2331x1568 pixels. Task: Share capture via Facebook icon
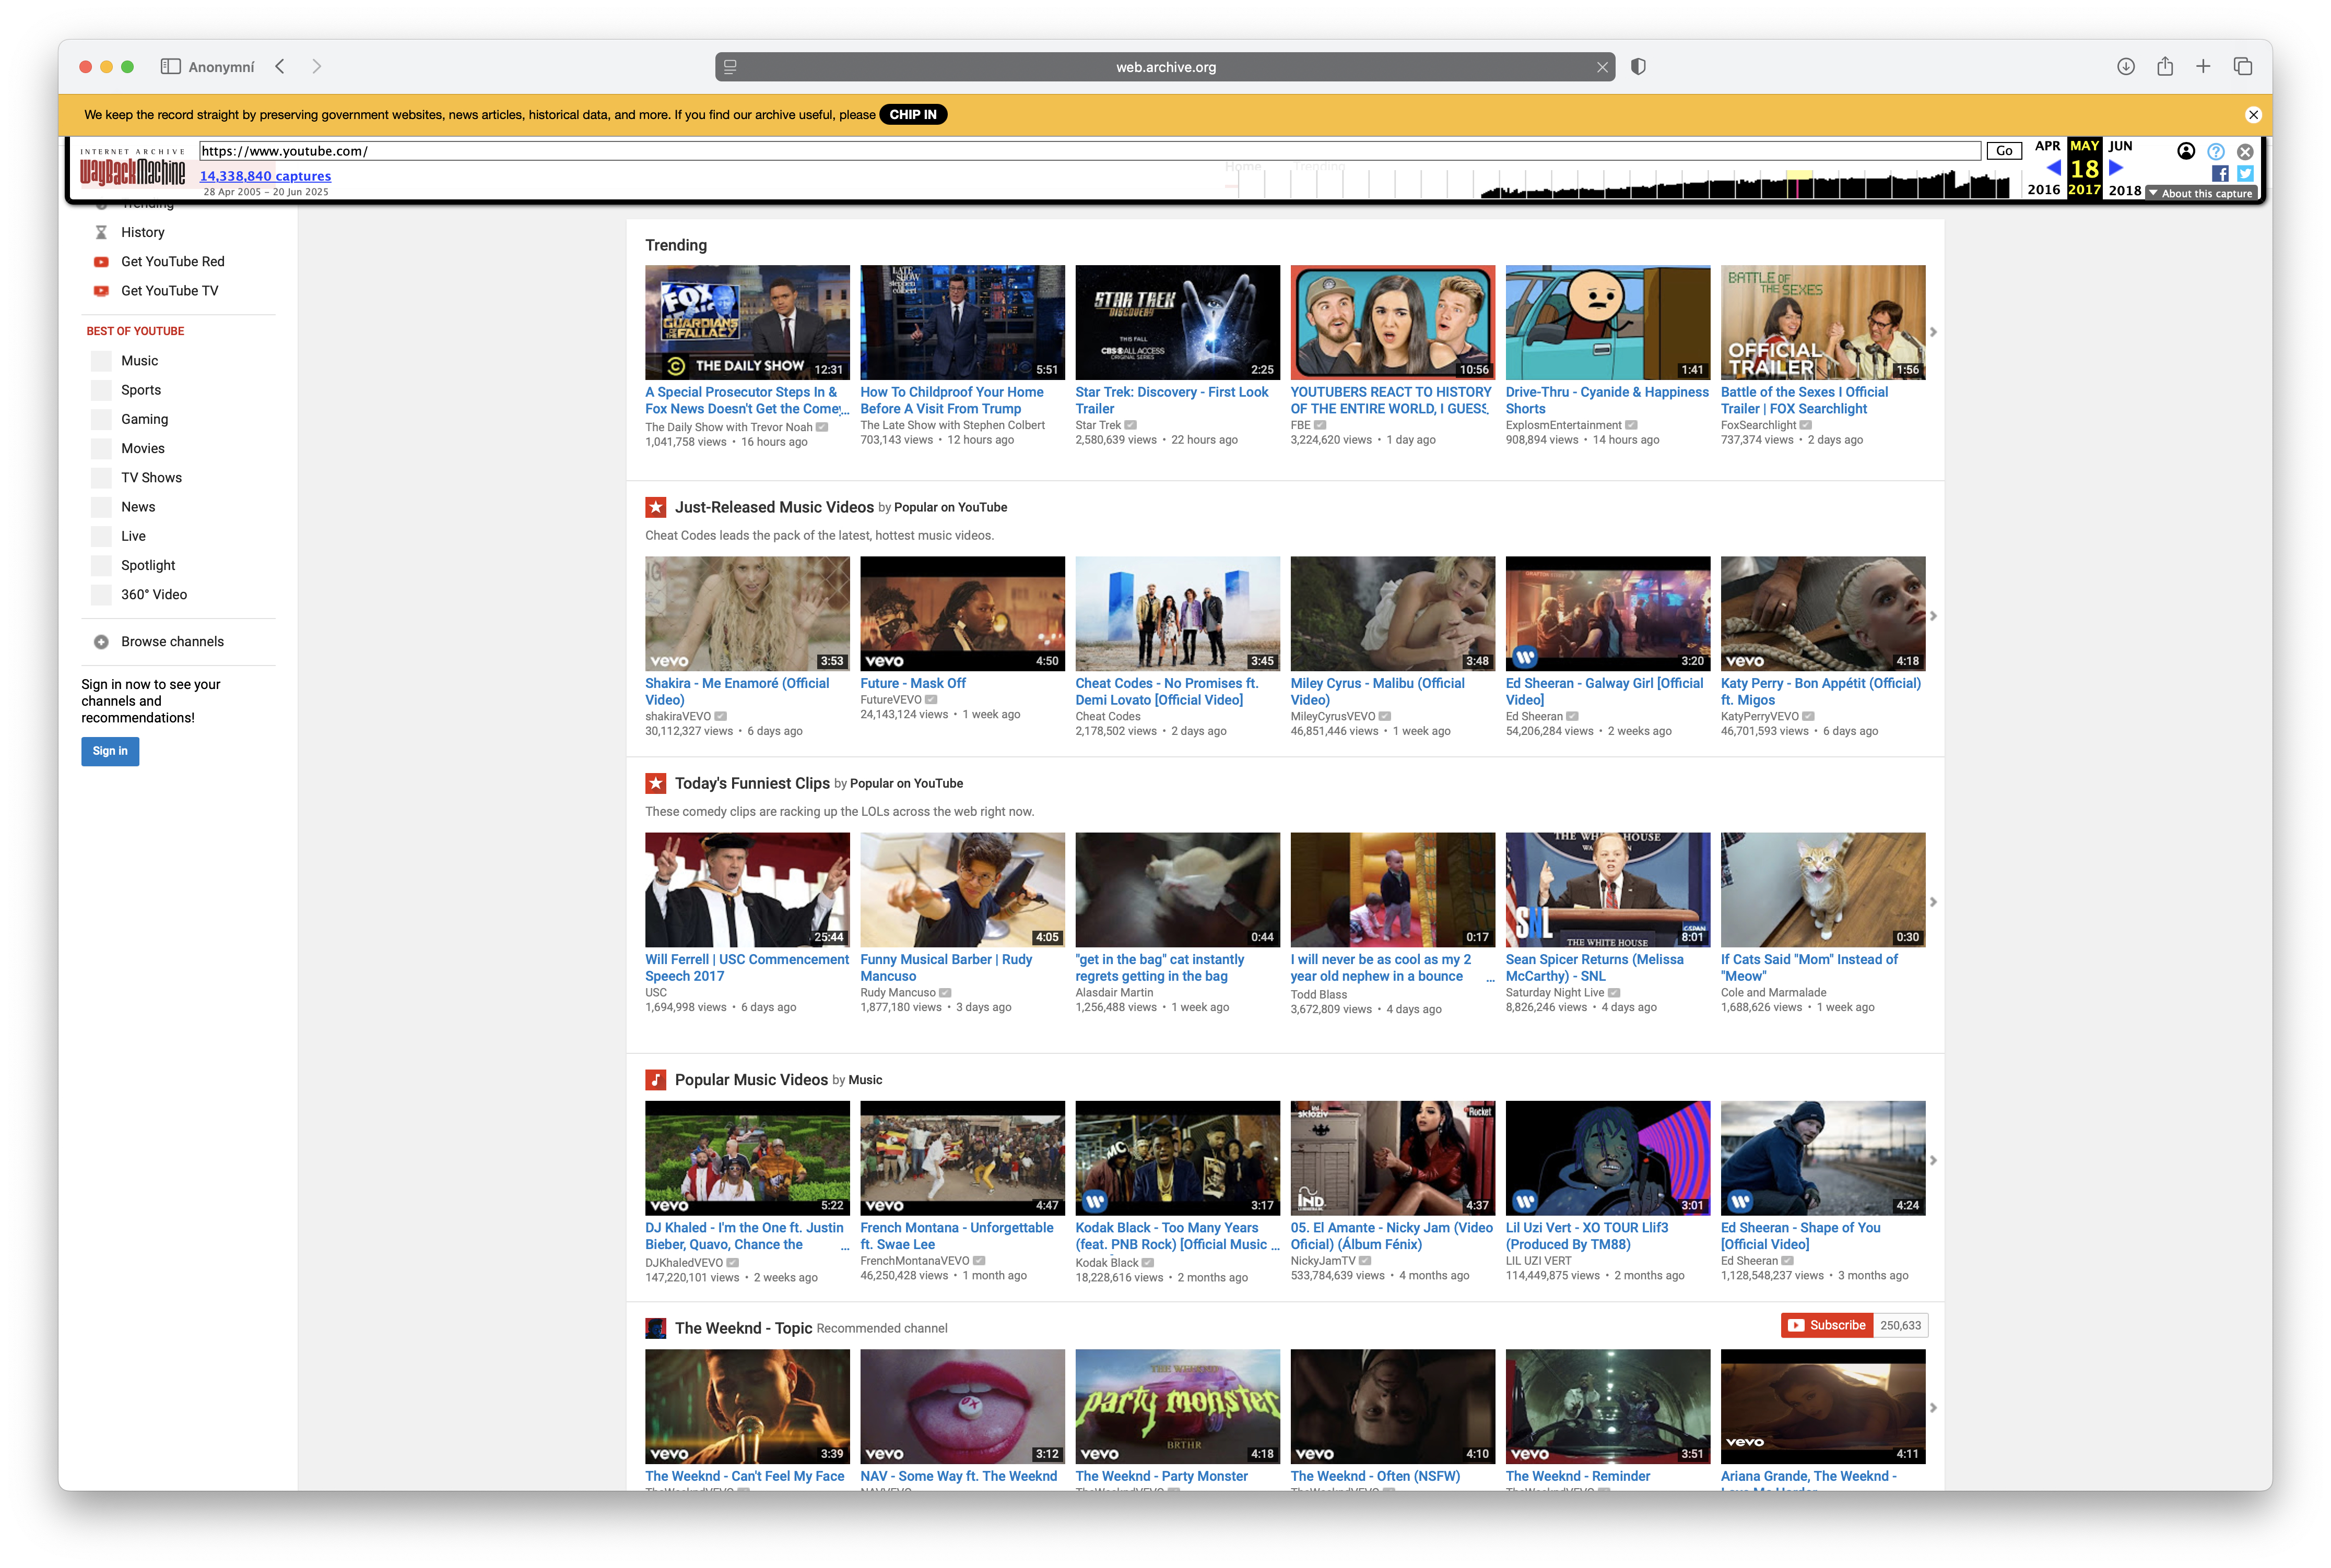point(2220,173)
